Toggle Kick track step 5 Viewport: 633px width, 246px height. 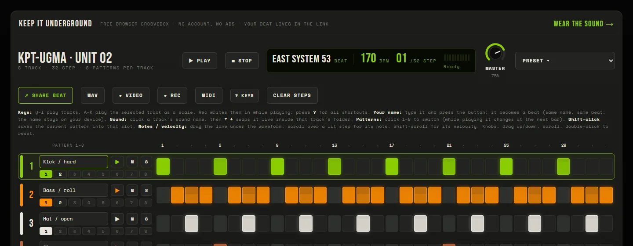(220, 166)
